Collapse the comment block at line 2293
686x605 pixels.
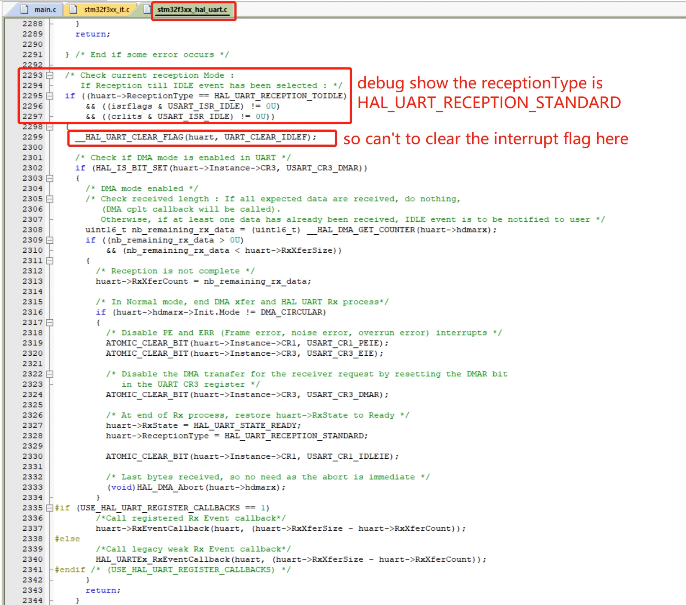coord(50,76)
